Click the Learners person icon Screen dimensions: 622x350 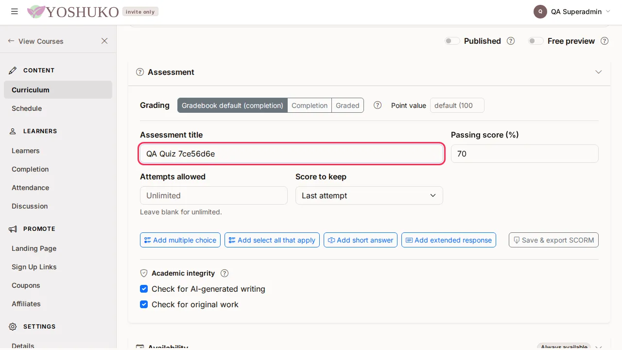pyautogui.click(x=13, y=131)
